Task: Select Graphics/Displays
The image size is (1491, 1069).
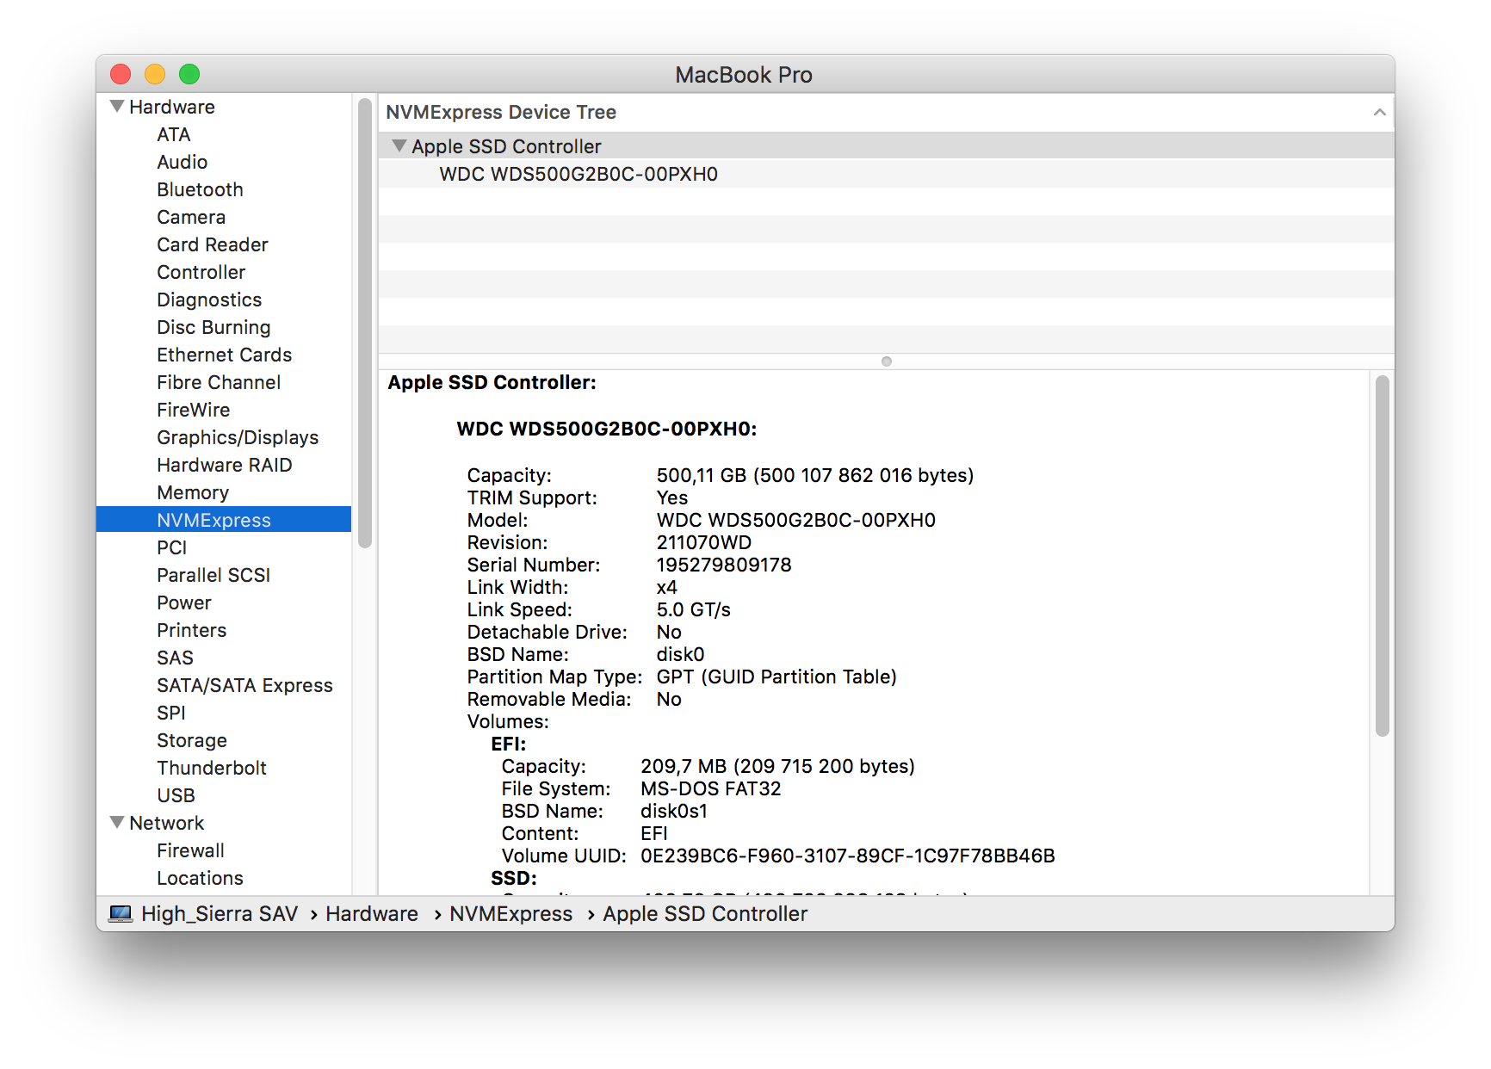Action: [x=238, y=437]
